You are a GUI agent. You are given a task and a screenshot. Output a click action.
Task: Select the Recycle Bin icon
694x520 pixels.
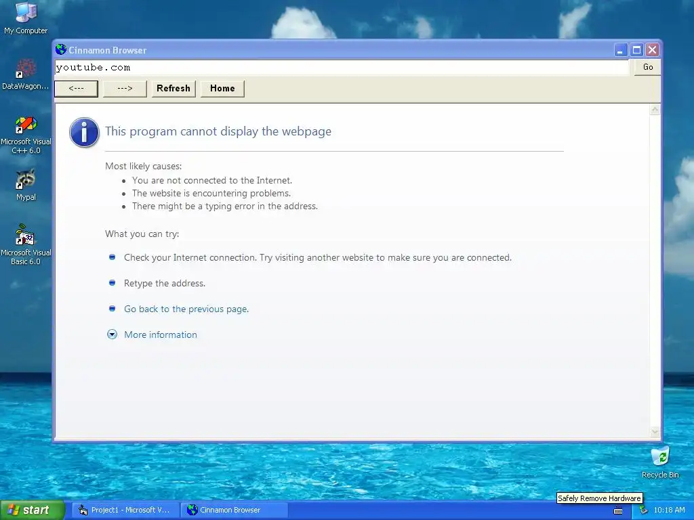(660, 462)
